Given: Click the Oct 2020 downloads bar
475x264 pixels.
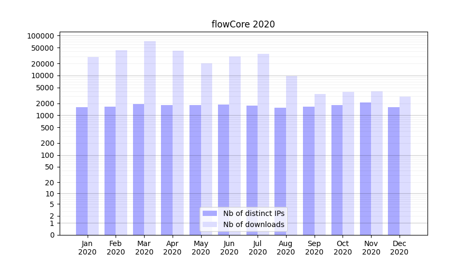Looking at the screenshot, I should (x=348, y=163).
